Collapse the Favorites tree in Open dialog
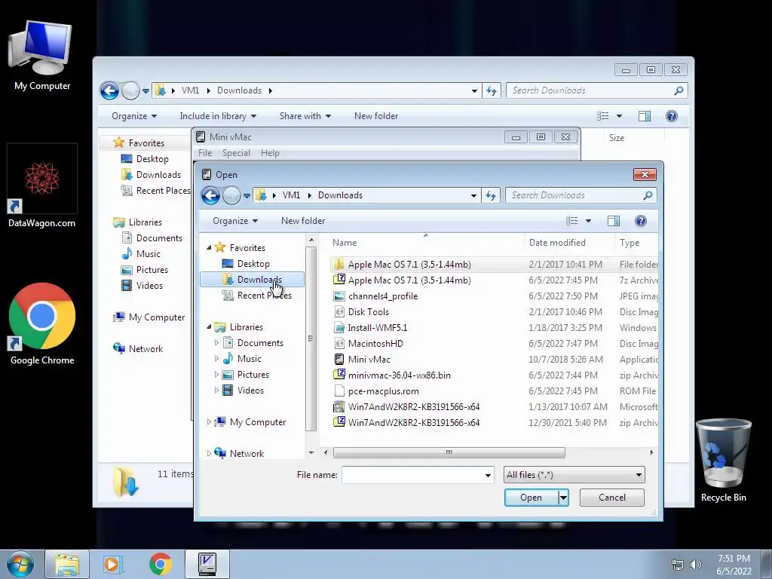772x579 pixels. click(x=209, y=247)
